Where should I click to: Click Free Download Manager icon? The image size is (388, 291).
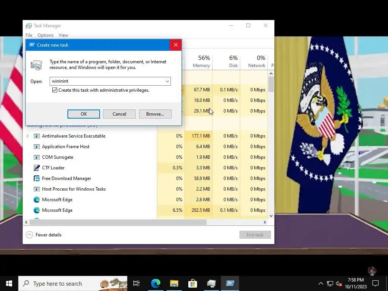[x=37, y=178]
